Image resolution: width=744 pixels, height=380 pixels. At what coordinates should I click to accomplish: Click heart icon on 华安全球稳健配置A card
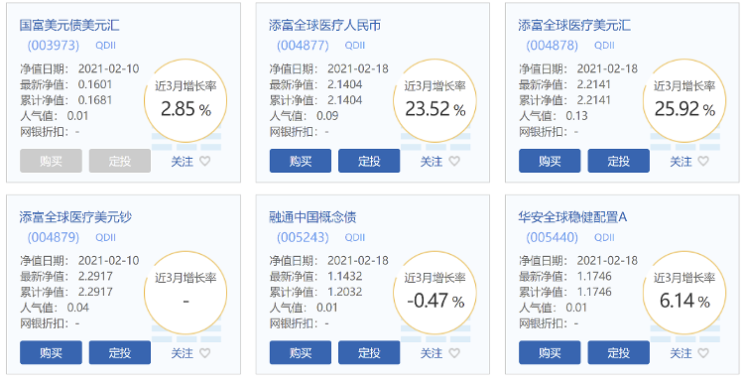coord(703,353)
